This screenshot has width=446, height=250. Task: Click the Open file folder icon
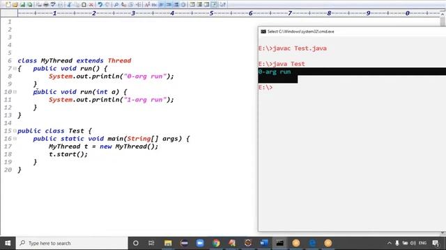pyautogui.click(x=15, y=5)
